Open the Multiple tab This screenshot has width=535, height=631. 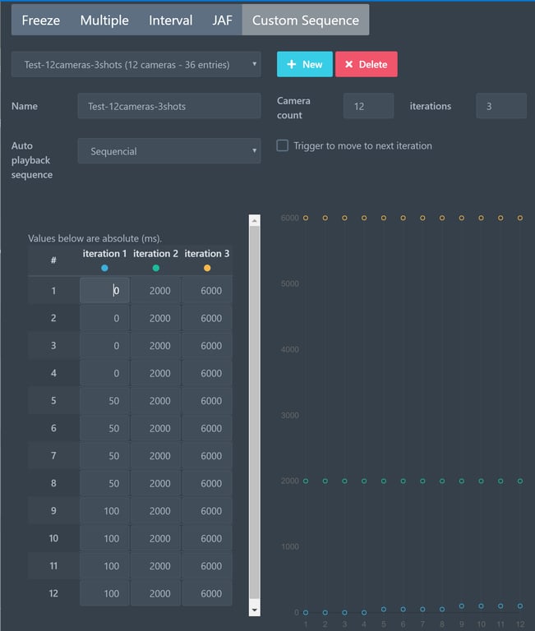pos(104,20)
